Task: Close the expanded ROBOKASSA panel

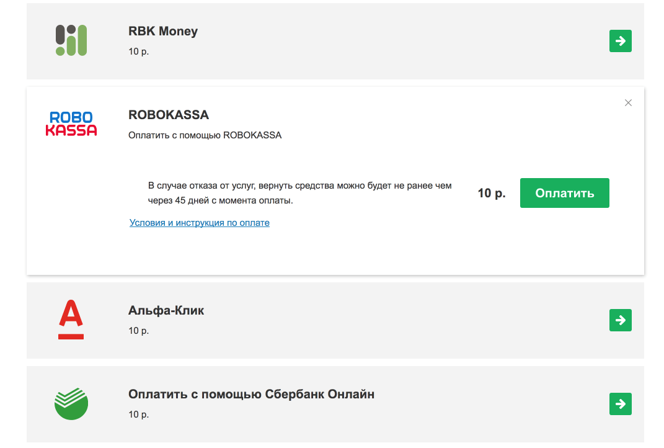Action: (628, 103)
